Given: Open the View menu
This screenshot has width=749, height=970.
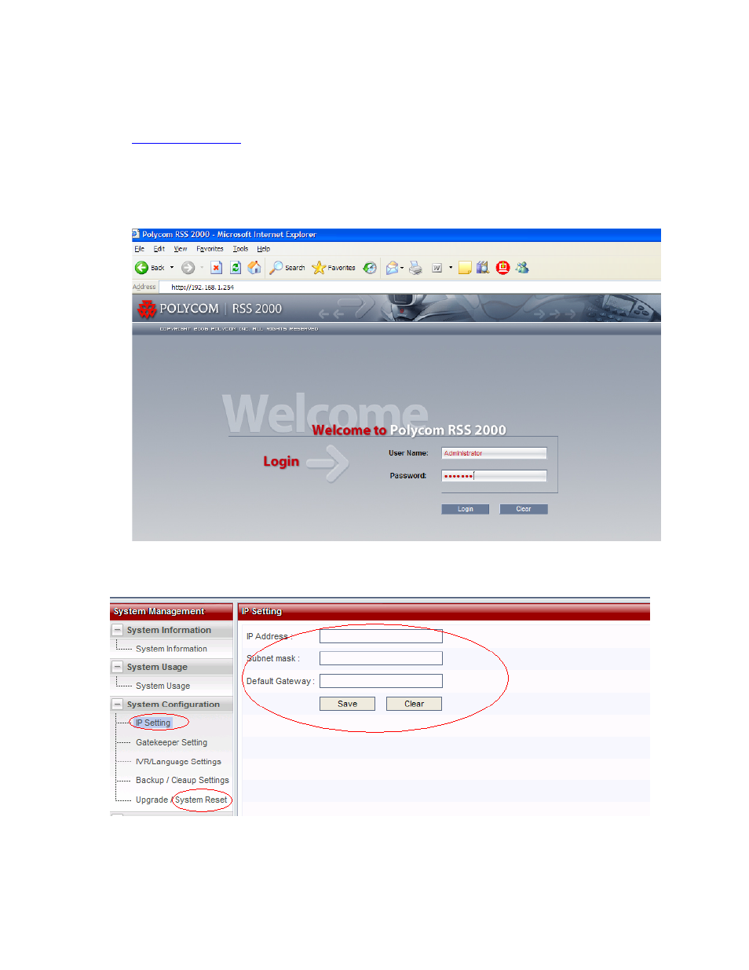Looking at the screenshot, I should [x=181, y=249].
